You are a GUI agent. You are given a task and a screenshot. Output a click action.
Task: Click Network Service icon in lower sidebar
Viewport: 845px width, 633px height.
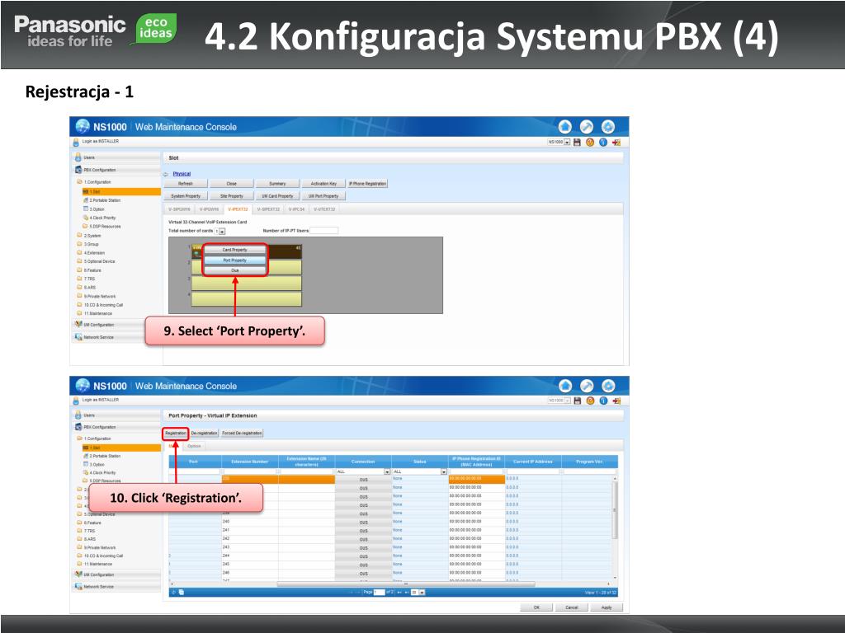(78, 586)
